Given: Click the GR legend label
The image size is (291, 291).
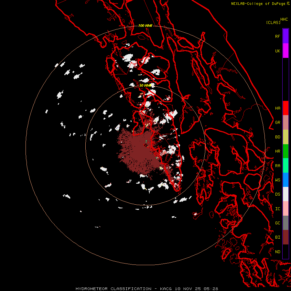Looking at the screenshot, I should pyautogui.click(x=277, y=123).
